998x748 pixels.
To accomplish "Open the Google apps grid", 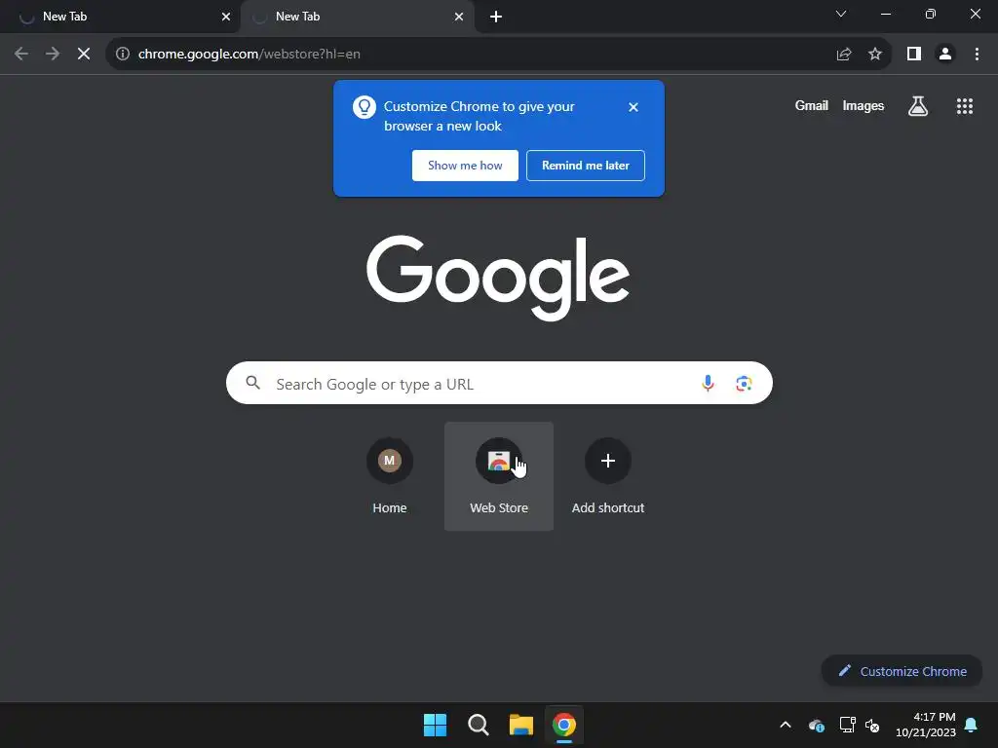I will pos(965,106).
